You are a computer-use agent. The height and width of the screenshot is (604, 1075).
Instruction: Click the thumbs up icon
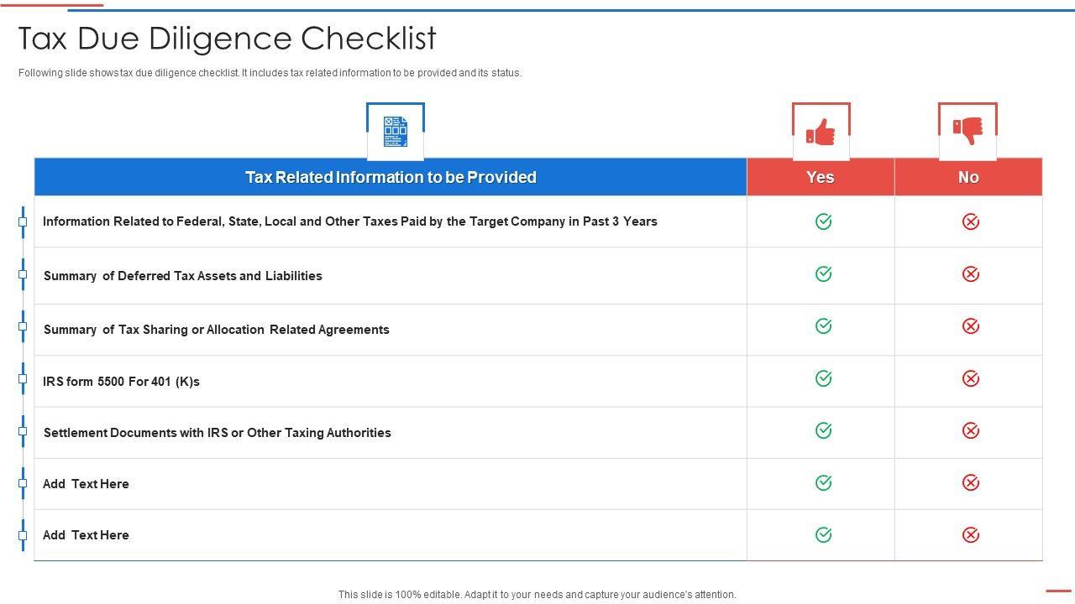(x=821, y=132)
